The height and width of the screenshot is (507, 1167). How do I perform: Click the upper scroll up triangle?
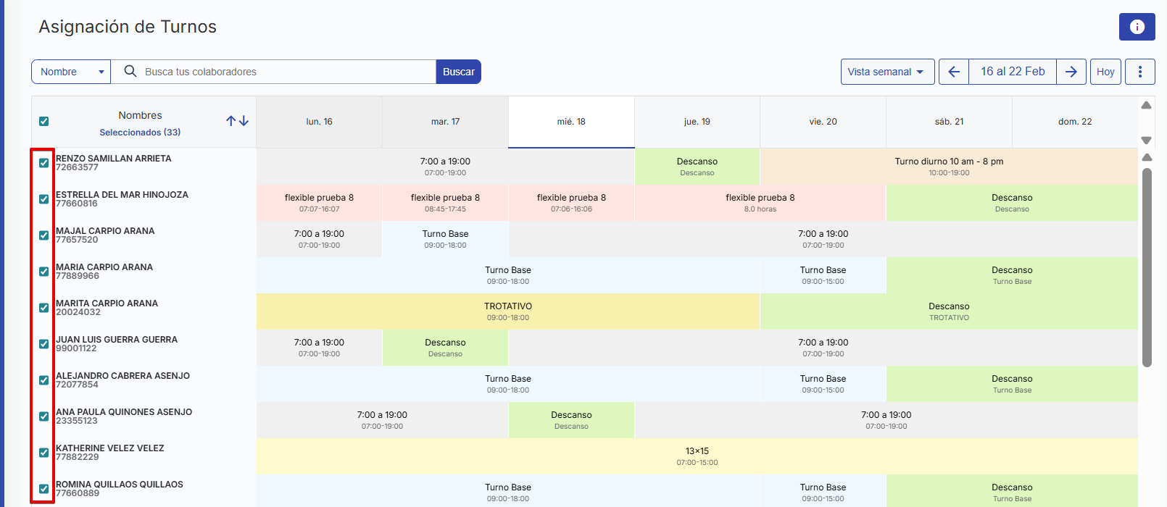(1146, 106)
